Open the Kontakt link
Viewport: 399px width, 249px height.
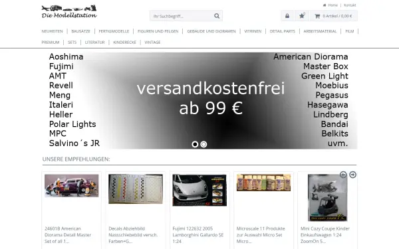pos(350,5)
